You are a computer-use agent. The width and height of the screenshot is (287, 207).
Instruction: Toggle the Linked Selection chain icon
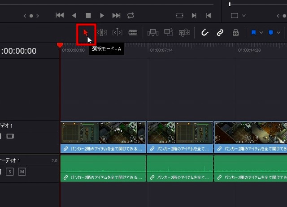(x=220, y=33)
